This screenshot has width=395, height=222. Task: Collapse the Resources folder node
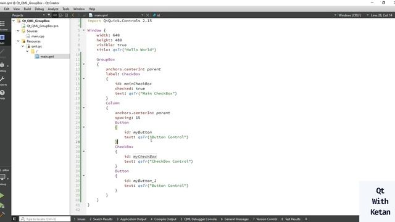[18, 41]
